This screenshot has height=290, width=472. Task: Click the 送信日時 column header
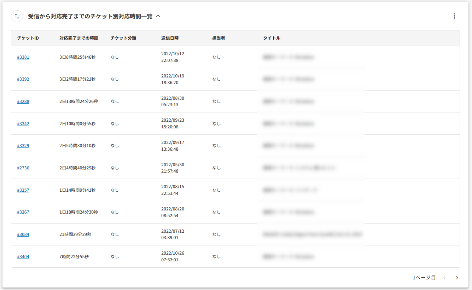click(x=170, y=38)
